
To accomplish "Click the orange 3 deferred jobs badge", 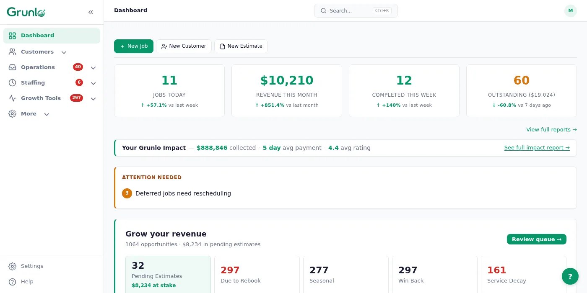I will coord(127,193).
